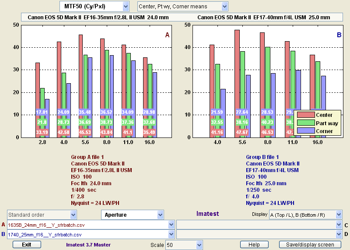Click value 41.1 in chart A
This screenshot has height=250, width=350.
pos(128,132)
